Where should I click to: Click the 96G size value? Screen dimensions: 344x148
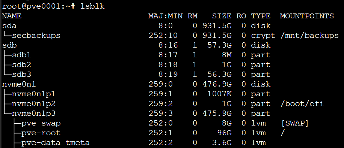tap(224, 133)
